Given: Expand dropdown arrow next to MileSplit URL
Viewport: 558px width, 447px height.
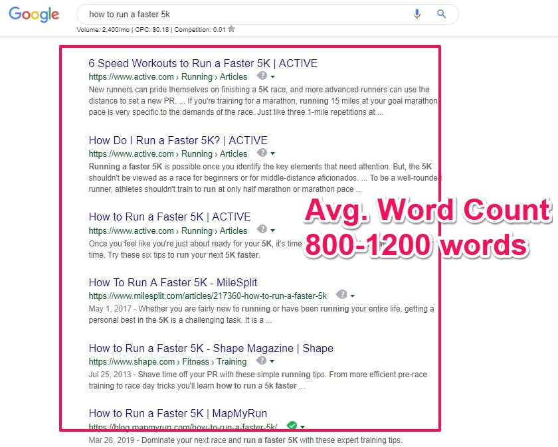Looking at the screenshot, I should pos(353,296).
